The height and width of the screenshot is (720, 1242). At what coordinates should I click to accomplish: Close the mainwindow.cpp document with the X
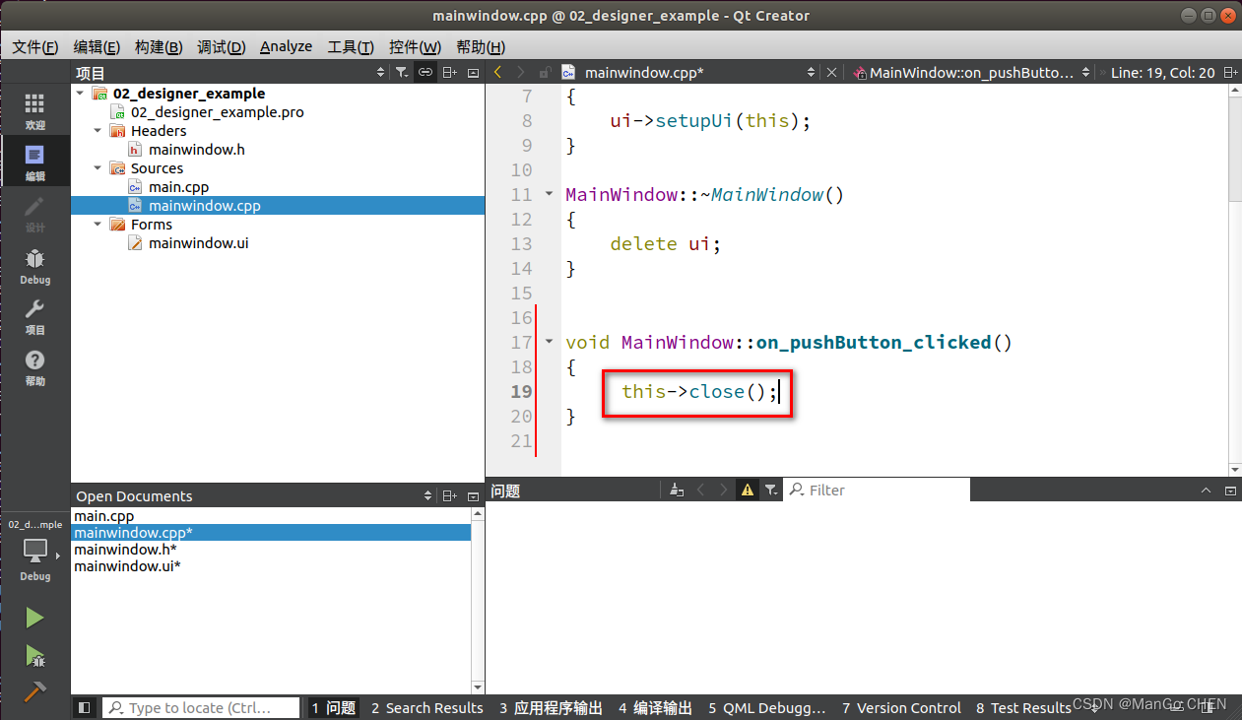click(831, 72)
